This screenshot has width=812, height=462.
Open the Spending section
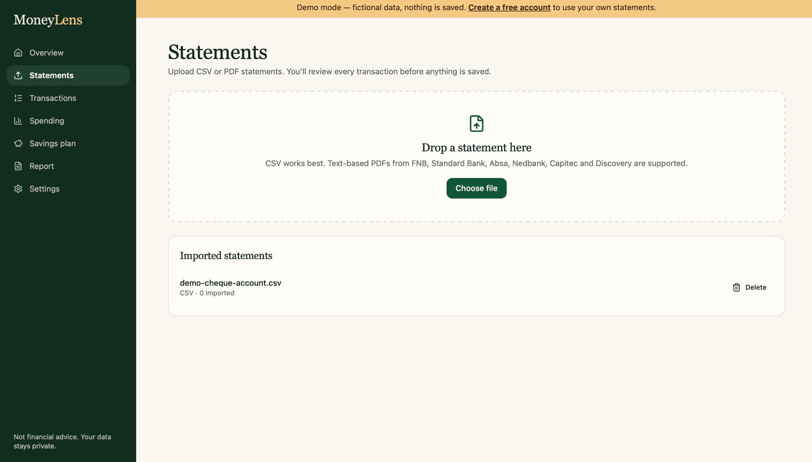68,121
